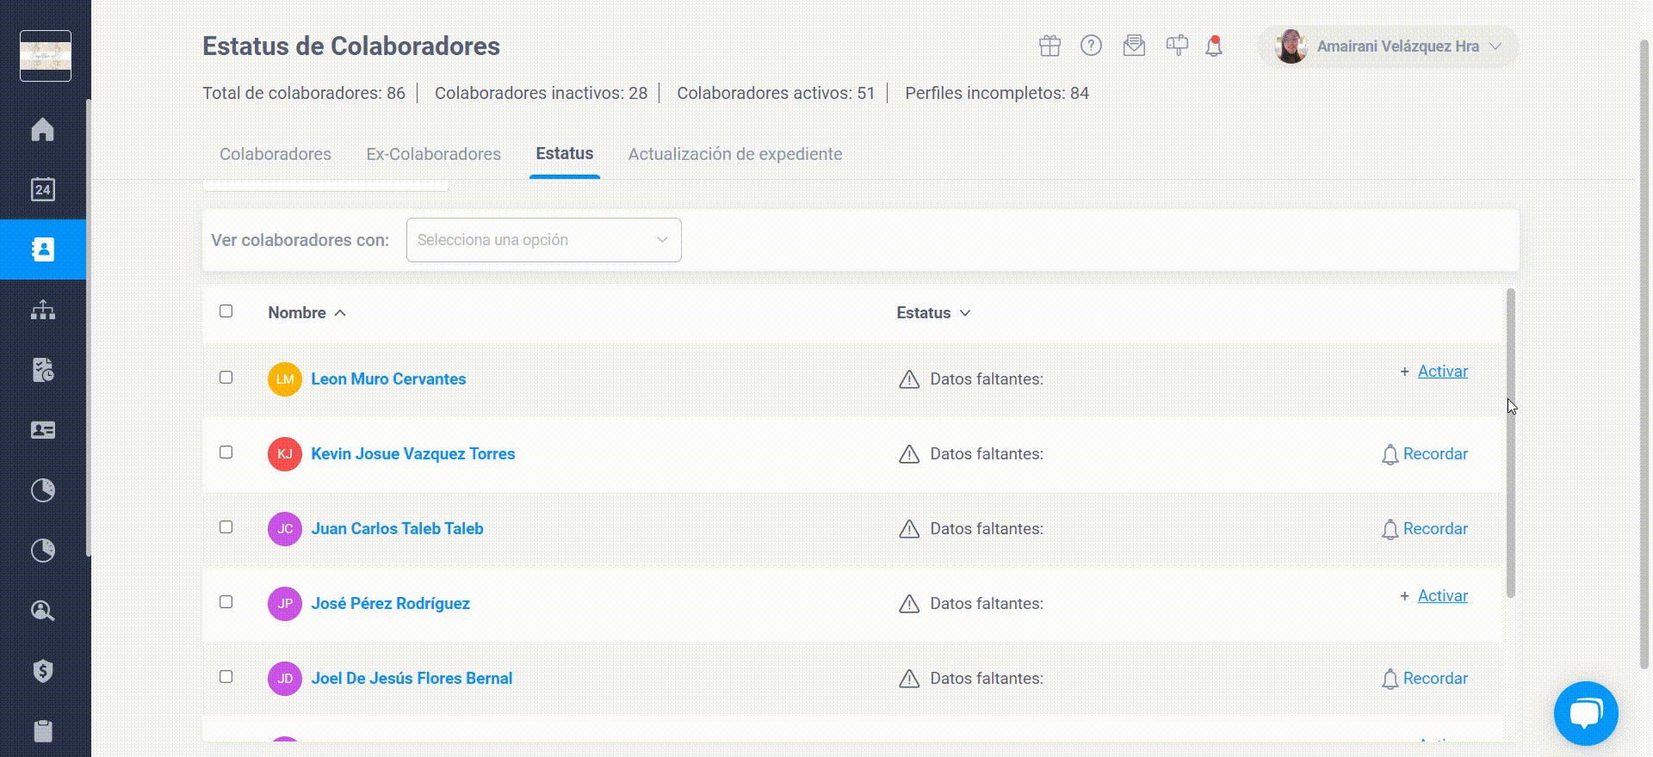The height and width of the screenshot is (757, 1653).
Task: Open the help question mark icon
Action: tap(1091, 46)
